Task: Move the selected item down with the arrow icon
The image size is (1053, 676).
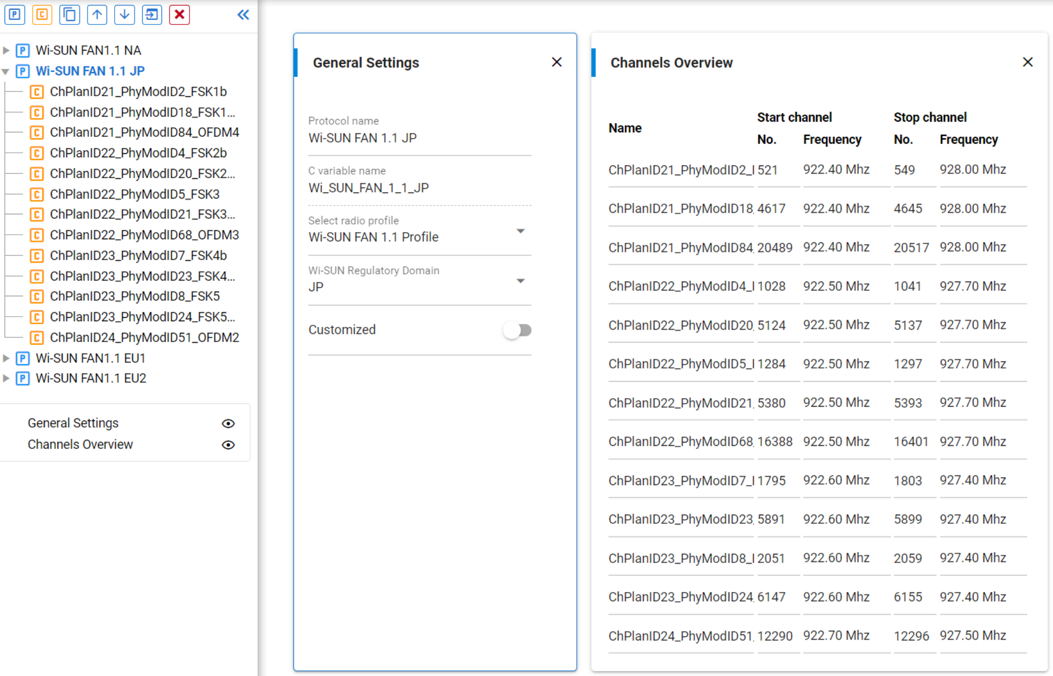Action: [x=124, y=14]
